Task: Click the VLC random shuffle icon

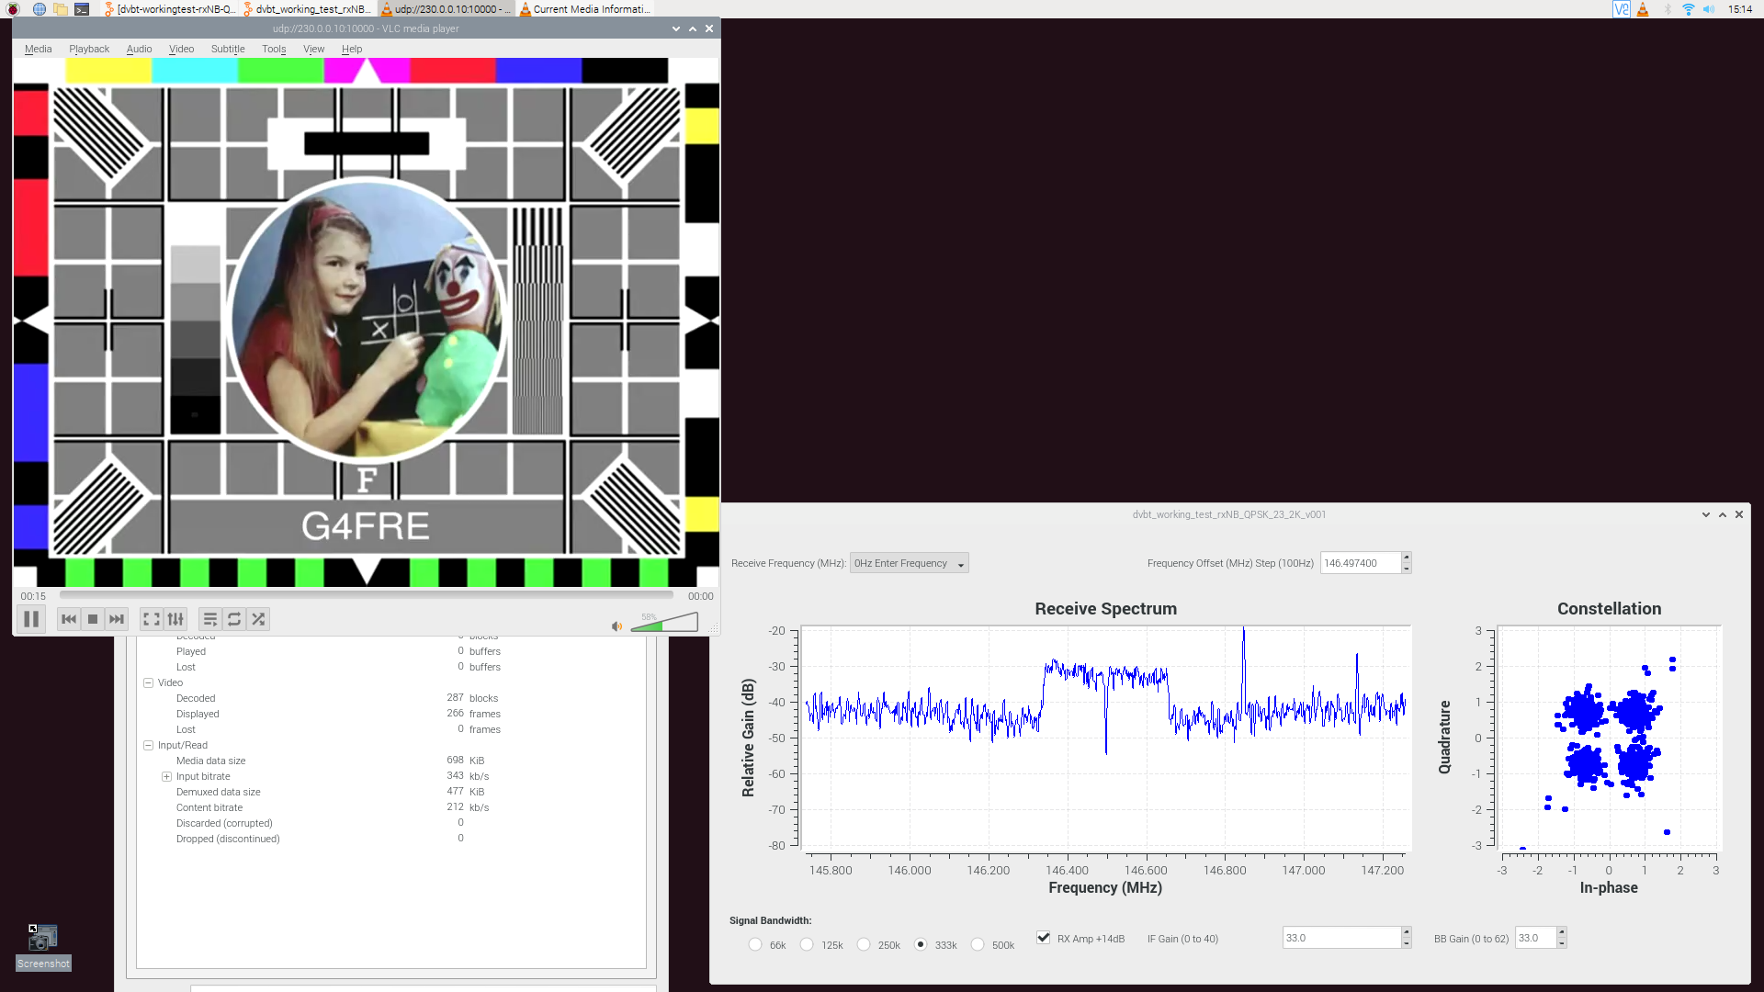Action: pos(258,619)
